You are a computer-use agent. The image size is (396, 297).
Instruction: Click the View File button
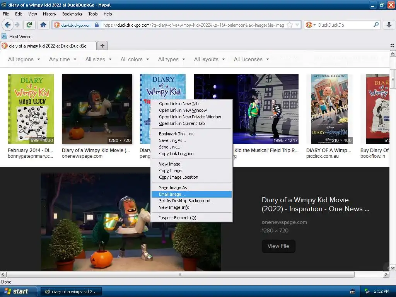278,246
